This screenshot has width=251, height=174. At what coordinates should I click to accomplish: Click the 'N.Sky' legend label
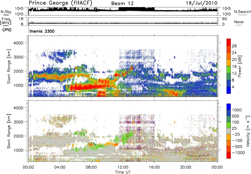[6, 12]
